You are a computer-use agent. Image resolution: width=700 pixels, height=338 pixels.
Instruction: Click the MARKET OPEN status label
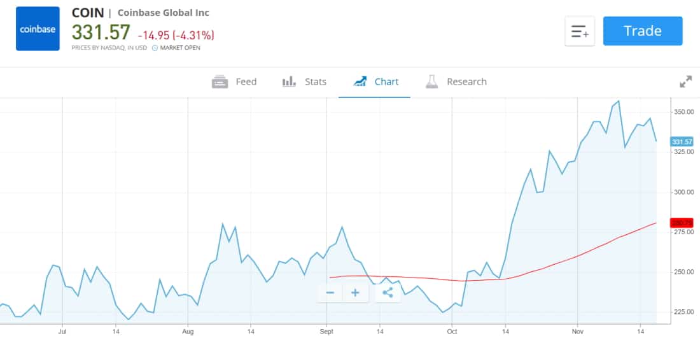click(180, 48)
